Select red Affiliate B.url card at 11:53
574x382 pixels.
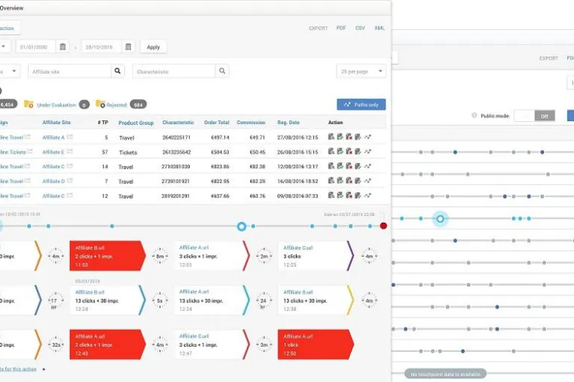tap(108, 256)
